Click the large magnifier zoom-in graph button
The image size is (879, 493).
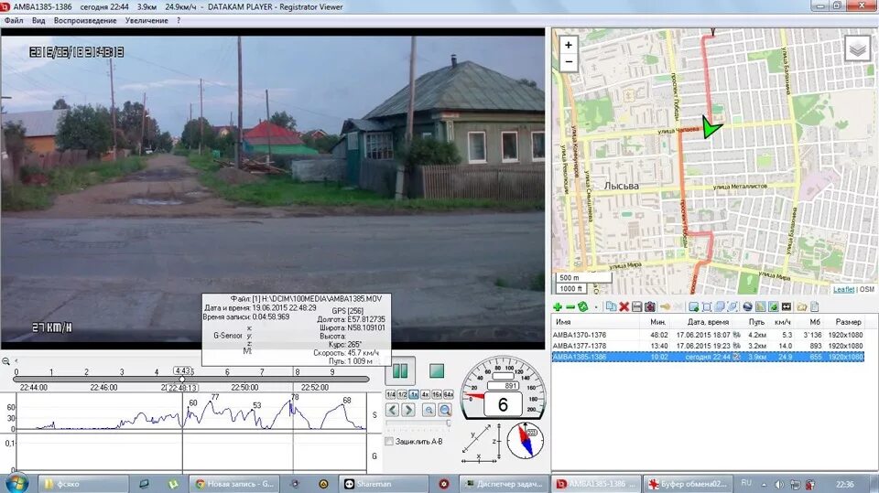pyautogui.click(x=445, y=410)
